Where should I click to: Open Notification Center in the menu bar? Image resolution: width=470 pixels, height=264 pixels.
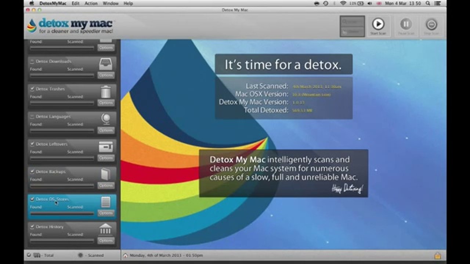438,3
